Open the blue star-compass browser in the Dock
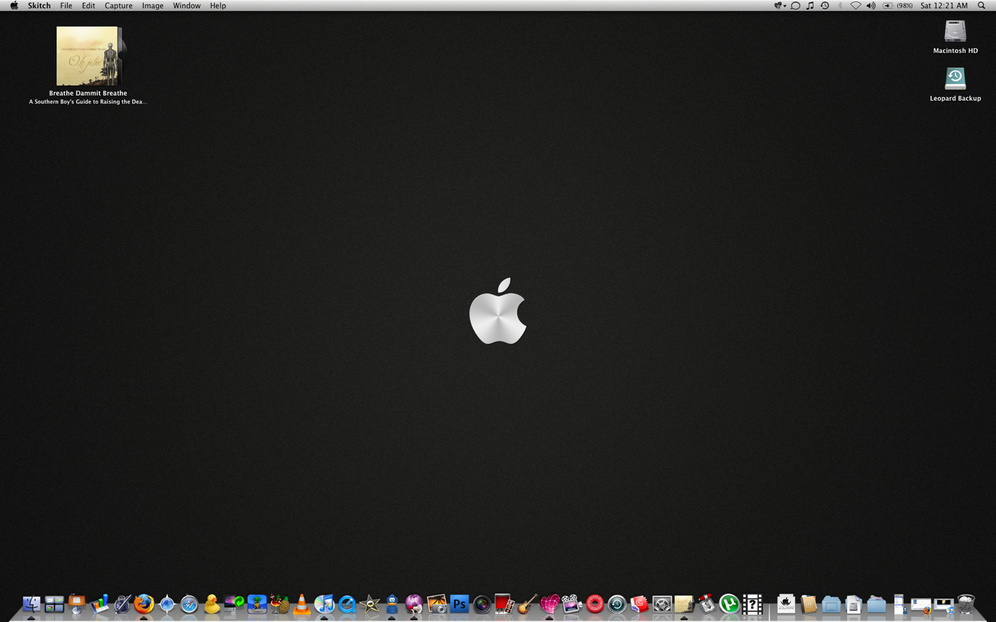996x622 pixels. click(x=166, y=604)
